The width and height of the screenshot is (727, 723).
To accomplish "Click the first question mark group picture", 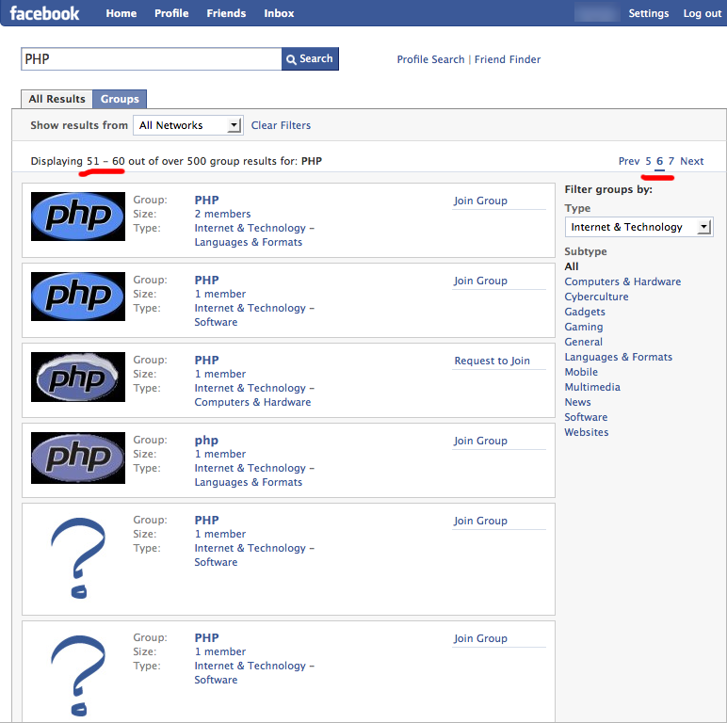I will click(x=78, y=558).
